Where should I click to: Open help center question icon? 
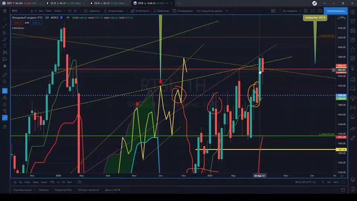click(x=353, y=189)
